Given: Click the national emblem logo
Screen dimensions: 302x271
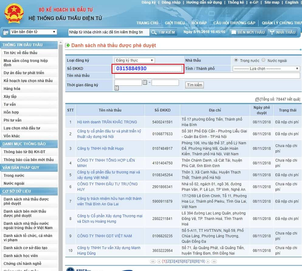Looking at the screenshot, I should pos(14,14).
